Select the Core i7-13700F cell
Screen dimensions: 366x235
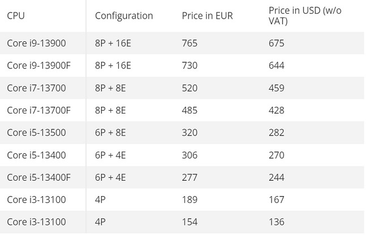[38, 110]
